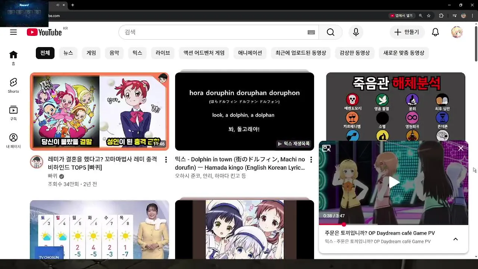478x269 pixels.
Task: Click the miniplayer 믹스 playlist subtitle
Action: point(378,242)
